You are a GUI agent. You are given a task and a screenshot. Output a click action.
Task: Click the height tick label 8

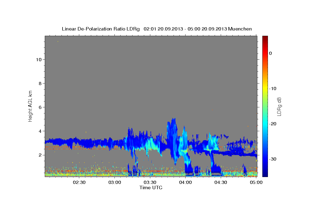point(40,83)
